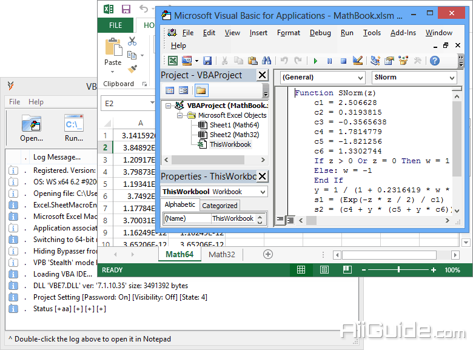Click the Insert UserForm toolbar icon
Image resolution: width=473 pixels, height=350 pixels.
click(187, 61)
